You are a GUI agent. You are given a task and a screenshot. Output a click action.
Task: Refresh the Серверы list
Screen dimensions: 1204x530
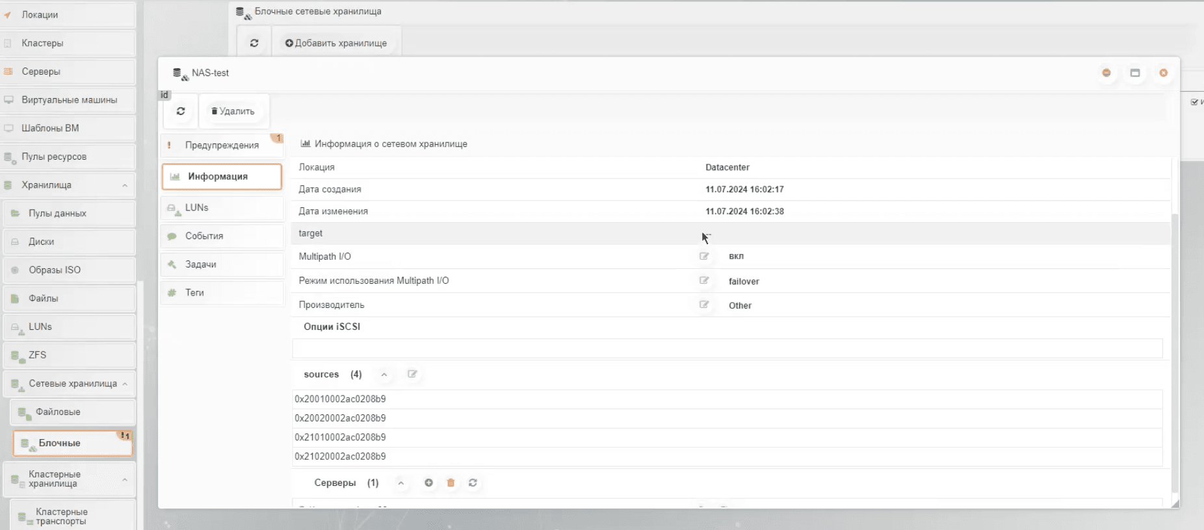coord(473,483)
